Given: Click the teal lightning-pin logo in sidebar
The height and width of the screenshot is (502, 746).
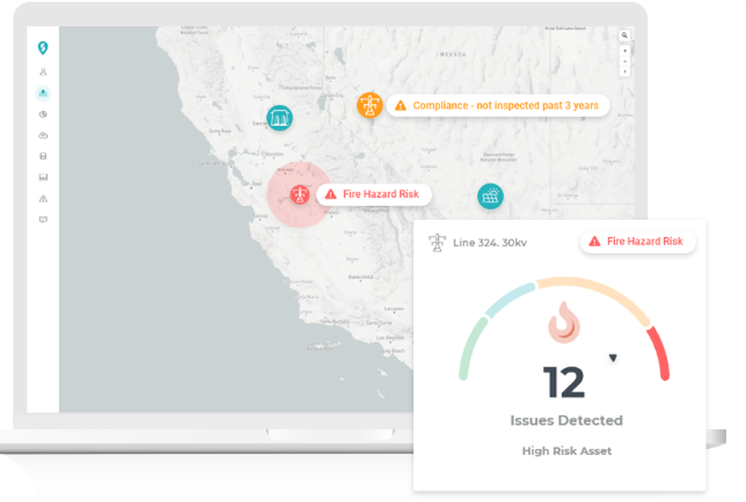Looking at the screenshot, I should pyautogui.click(x=43, y=48).
